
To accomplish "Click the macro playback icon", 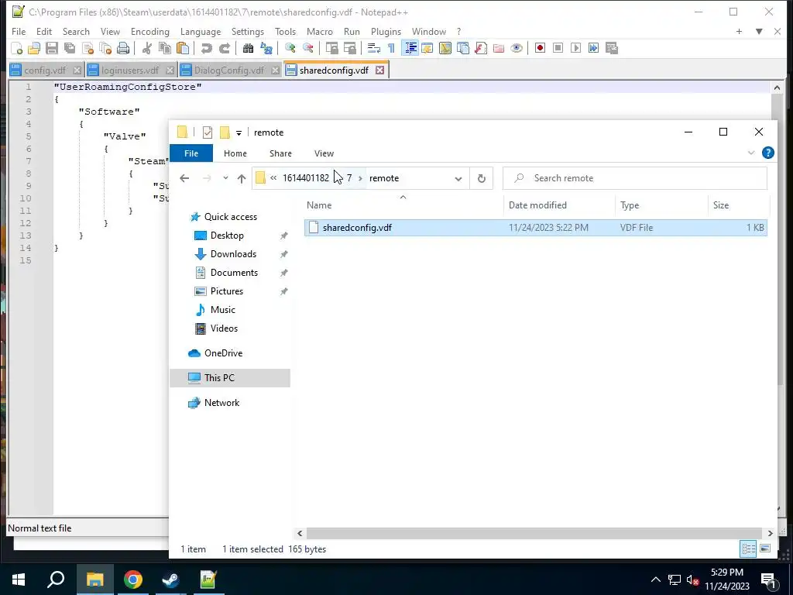I will point(575,48).
